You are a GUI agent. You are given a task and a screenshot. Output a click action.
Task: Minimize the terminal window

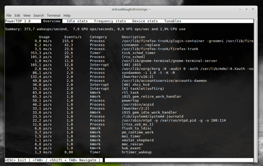point(240,9)
